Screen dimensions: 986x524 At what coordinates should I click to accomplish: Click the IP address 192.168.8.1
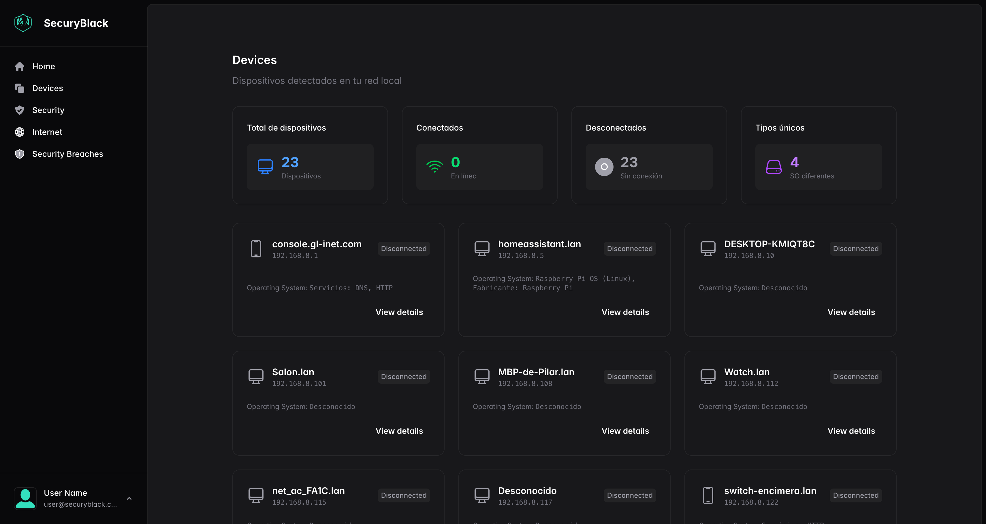(x=295, y=256)
